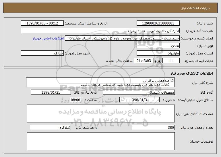
Task: Click the section heading اطلاعات کالاهای مورد نیاز
Action: point(191,73)
